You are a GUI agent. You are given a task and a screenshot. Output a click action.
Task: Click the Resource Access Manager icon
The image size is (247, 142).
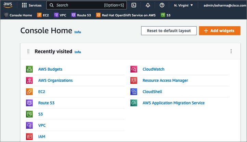[134, 80]
